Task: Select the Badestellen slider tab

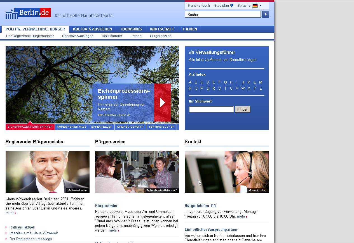Action: coord(102,127)
